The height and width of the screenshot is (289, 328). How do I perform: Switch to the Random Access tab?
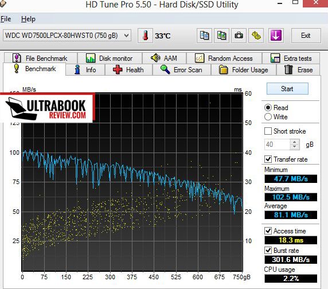tap(224, 58)
